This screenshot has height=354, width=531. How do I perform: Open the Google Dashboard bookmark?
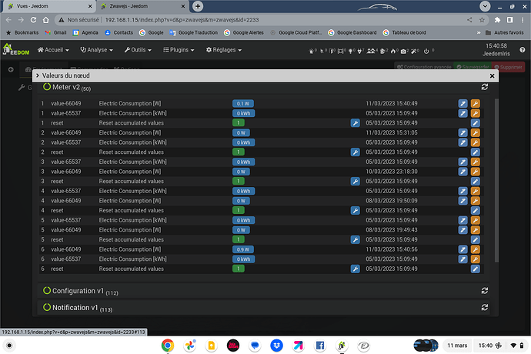pyautogui.click(x=352, y=32)
